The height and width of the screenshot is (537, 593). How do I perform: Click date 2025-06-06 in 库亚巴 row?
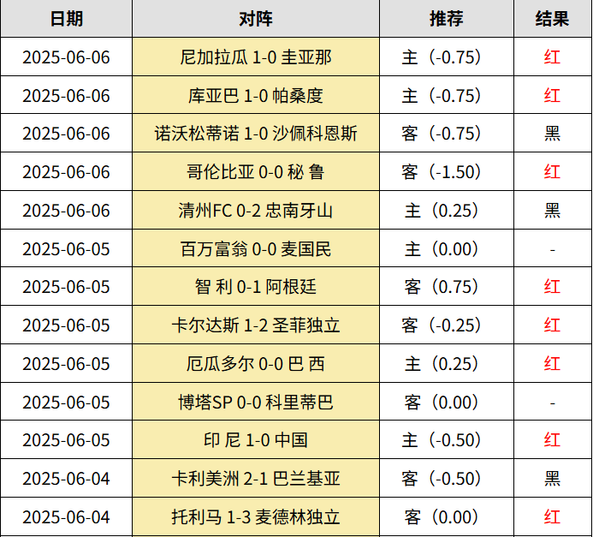pos(66,96)
